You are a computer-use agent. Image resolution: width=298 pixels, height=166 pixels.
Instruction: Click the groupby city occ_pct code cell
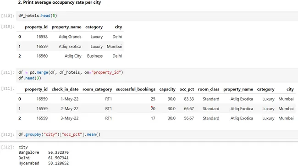(157, 134)
